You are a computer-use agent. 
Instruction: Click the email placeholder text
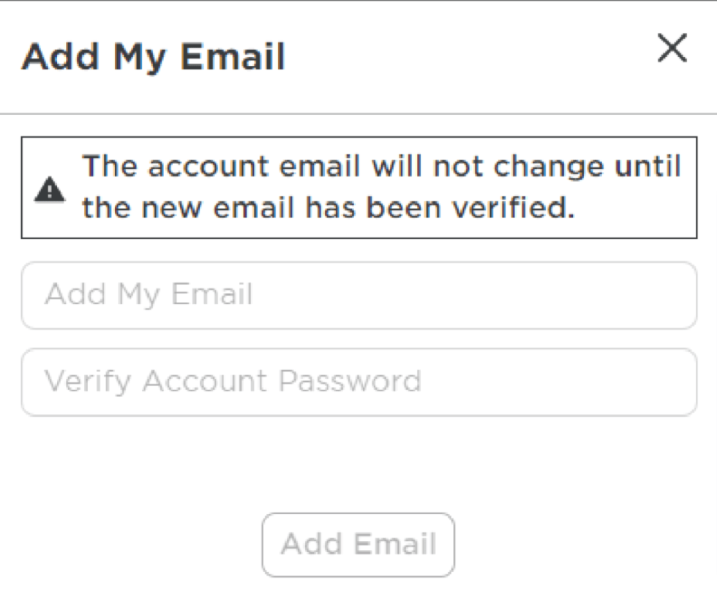149,295
